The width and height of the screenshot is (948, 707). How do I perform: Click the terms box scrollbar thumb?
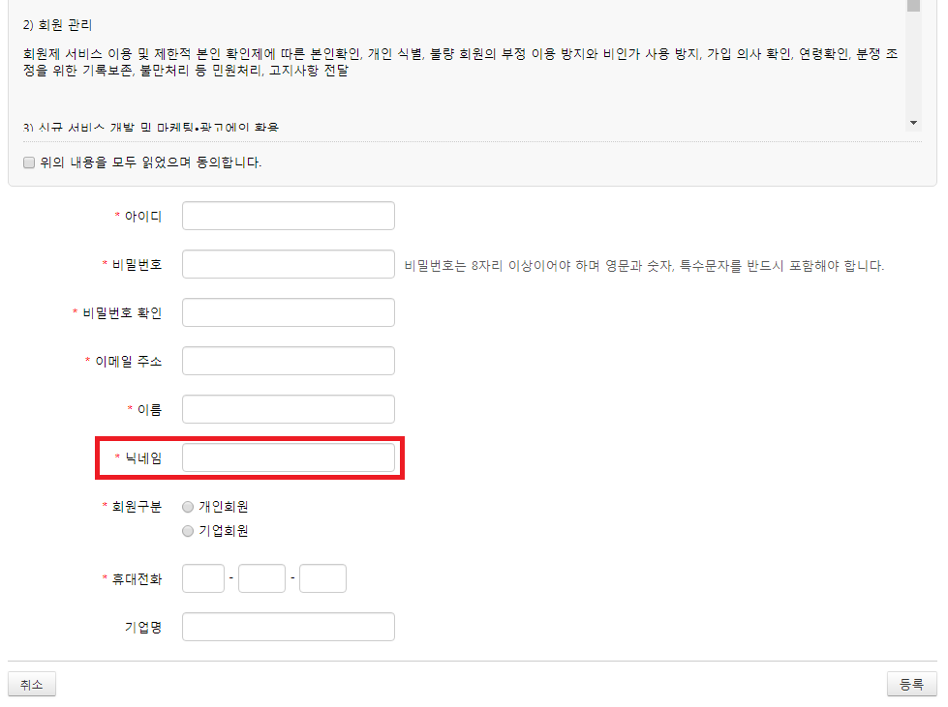click(913, 6)
